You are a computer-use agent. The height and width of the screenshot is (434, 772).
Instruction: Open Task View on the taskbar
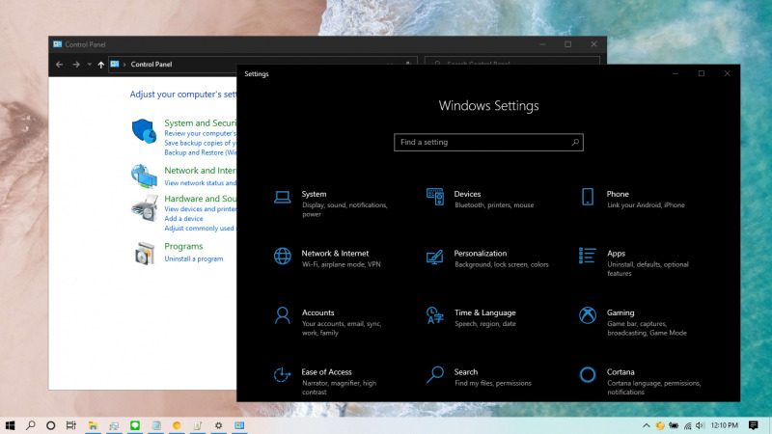click(x=70, y=425)
